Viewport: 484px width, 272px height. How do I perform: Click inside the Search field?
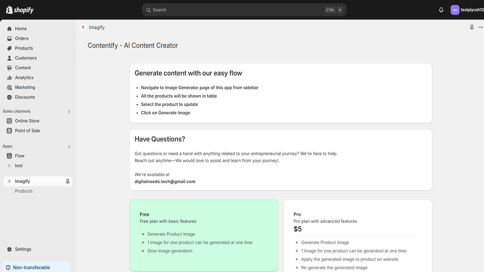(244, 10)
